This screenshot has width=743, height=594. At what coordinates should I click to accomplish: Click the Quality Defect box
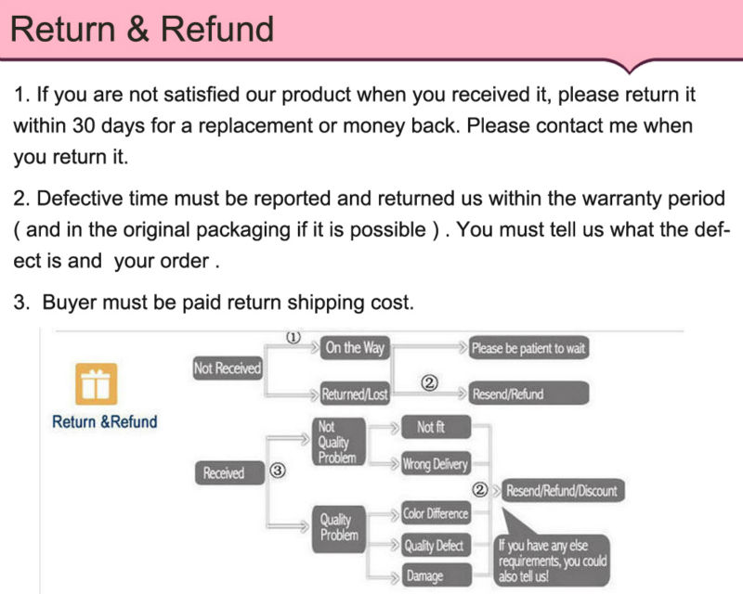435,546
